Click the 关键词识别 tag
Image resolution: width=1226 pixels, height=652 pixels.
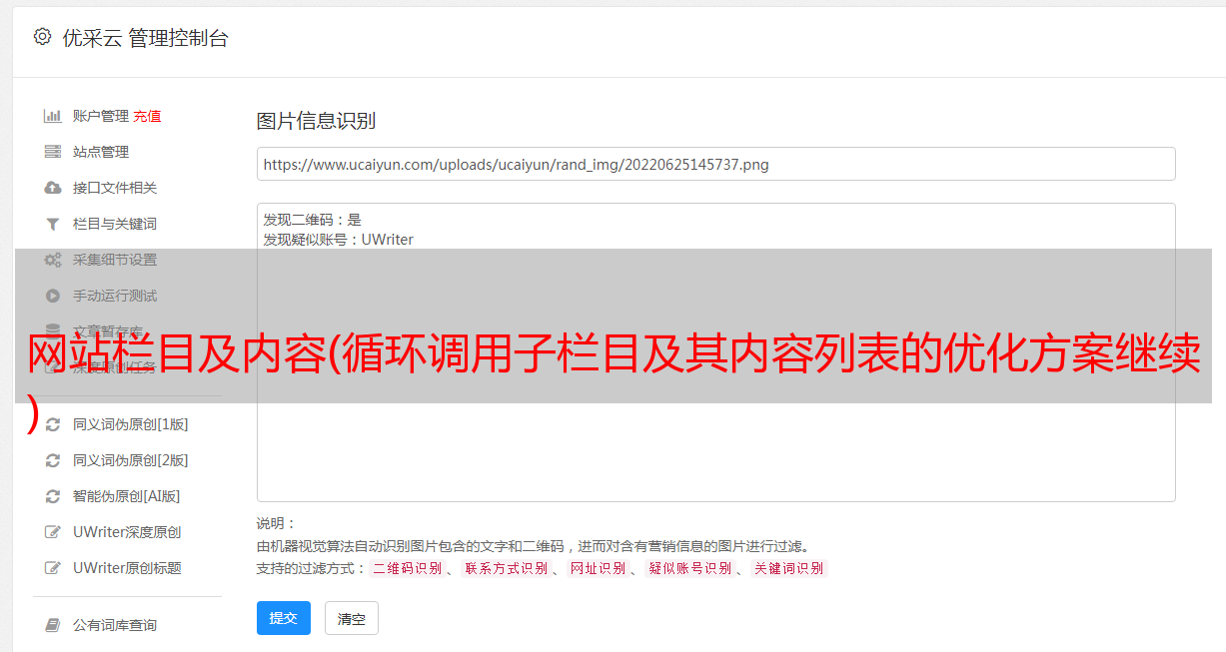[x=789, y=568]
